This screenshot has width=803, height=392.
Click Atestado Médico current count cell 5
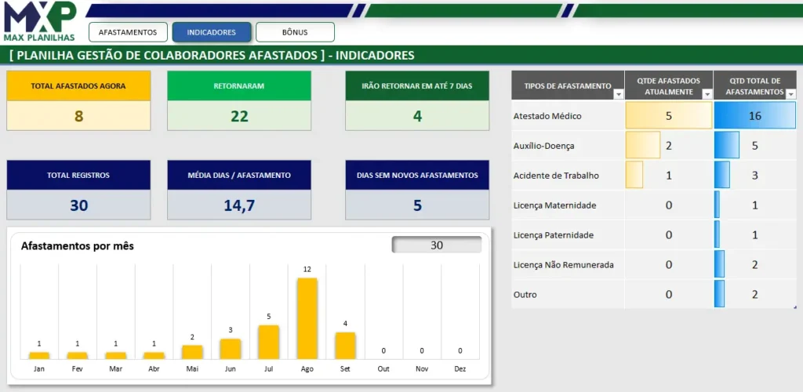point(669,116)
